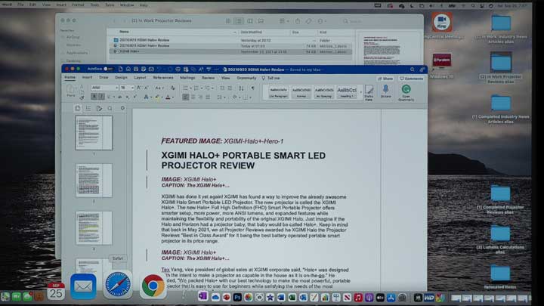The image size is (544, 306).
Task: Click the Decrease Font Size icon
Action: pyautogui.click(x=147, y=88)
